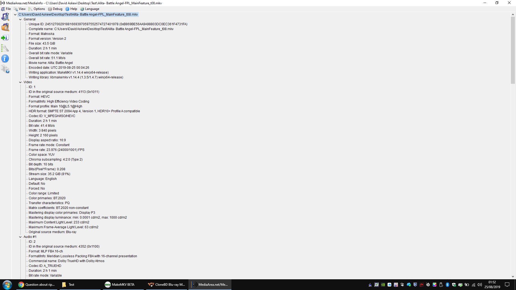Click the SteelSeries tray icon
The height and width of the screenshot is (290, 516).
point(428,285)
